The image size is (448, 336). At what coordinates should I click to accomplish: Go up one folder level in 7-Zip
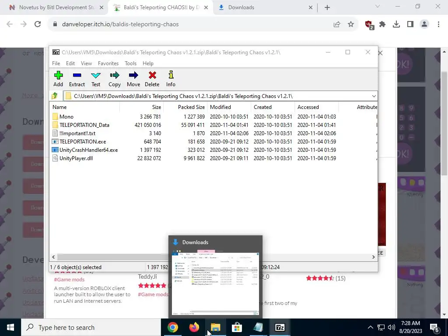[55, 96]
